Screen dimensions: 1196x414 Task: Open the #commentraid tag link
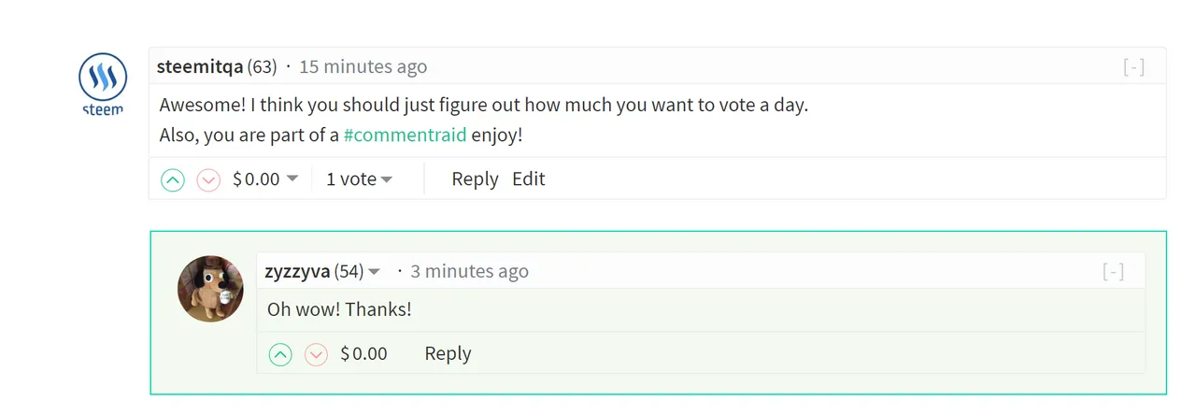pyautogui.click(x=405, y=135)
